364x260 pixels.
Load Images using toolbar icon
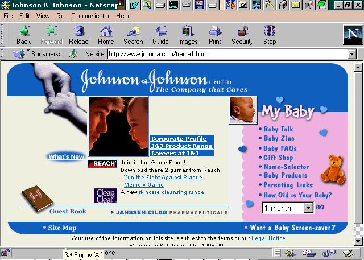188,35
